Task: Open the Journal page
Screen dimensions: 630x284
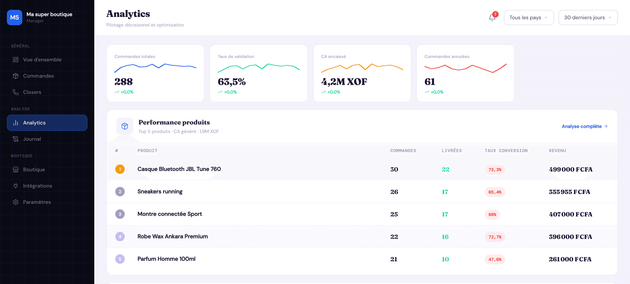Action: 47,139
